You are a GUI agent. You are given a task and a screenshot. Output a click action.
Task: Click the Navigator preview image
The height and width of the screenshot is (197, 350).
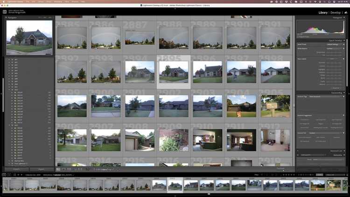tap(29, 37)
